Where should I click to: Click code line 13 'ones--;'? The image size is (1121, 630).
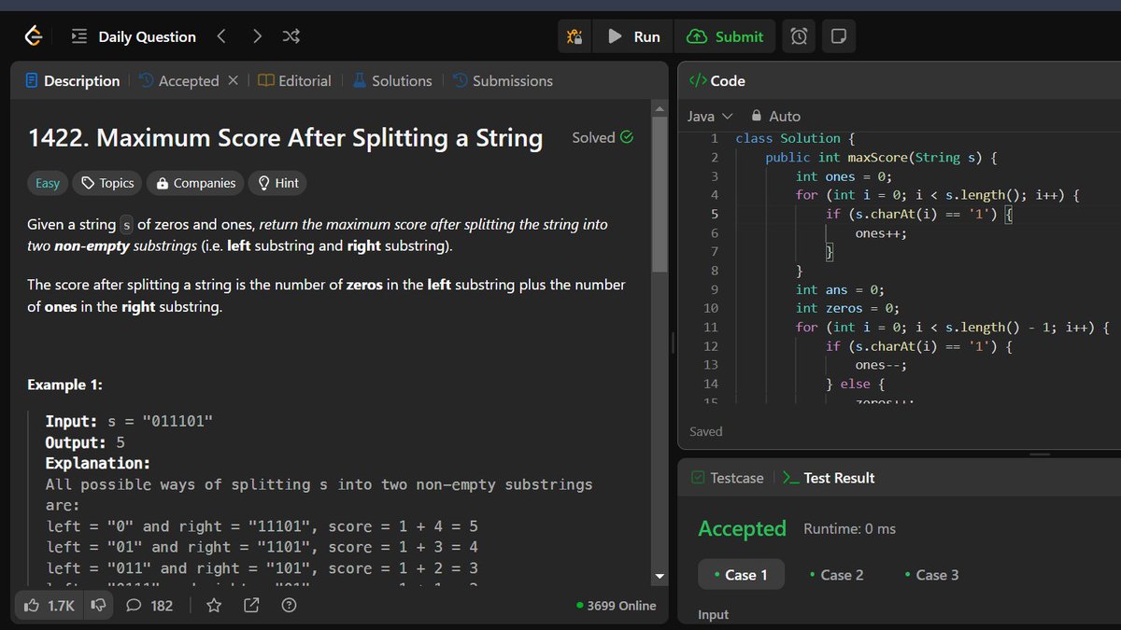[x=881, y=365]
